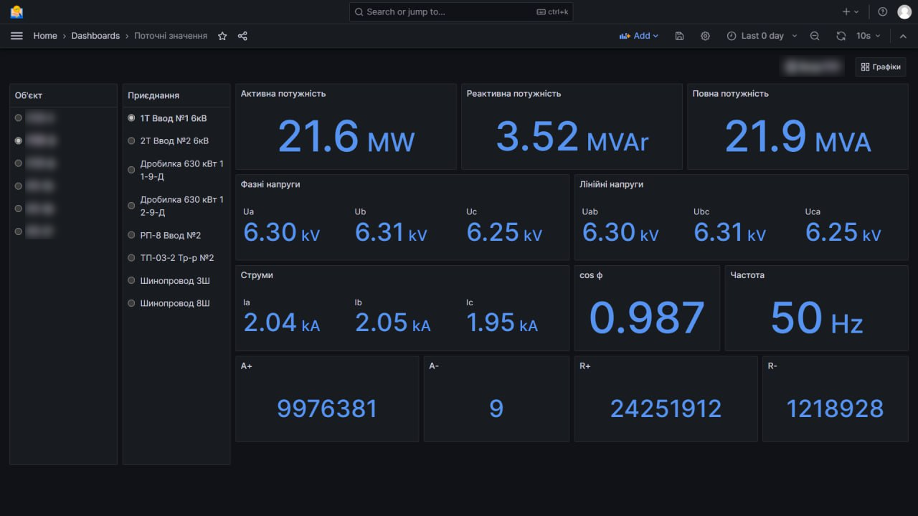Open the 10s refresh interval dropdown
This screenshot has width=918, height=516.
tap(868, 36)
